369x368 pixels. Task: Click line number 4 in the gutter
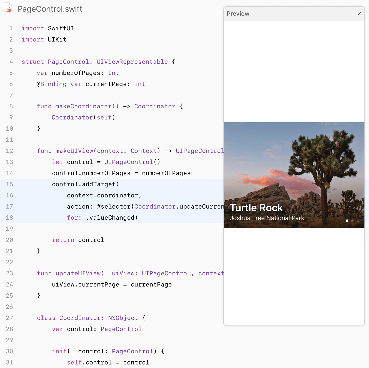11,62
